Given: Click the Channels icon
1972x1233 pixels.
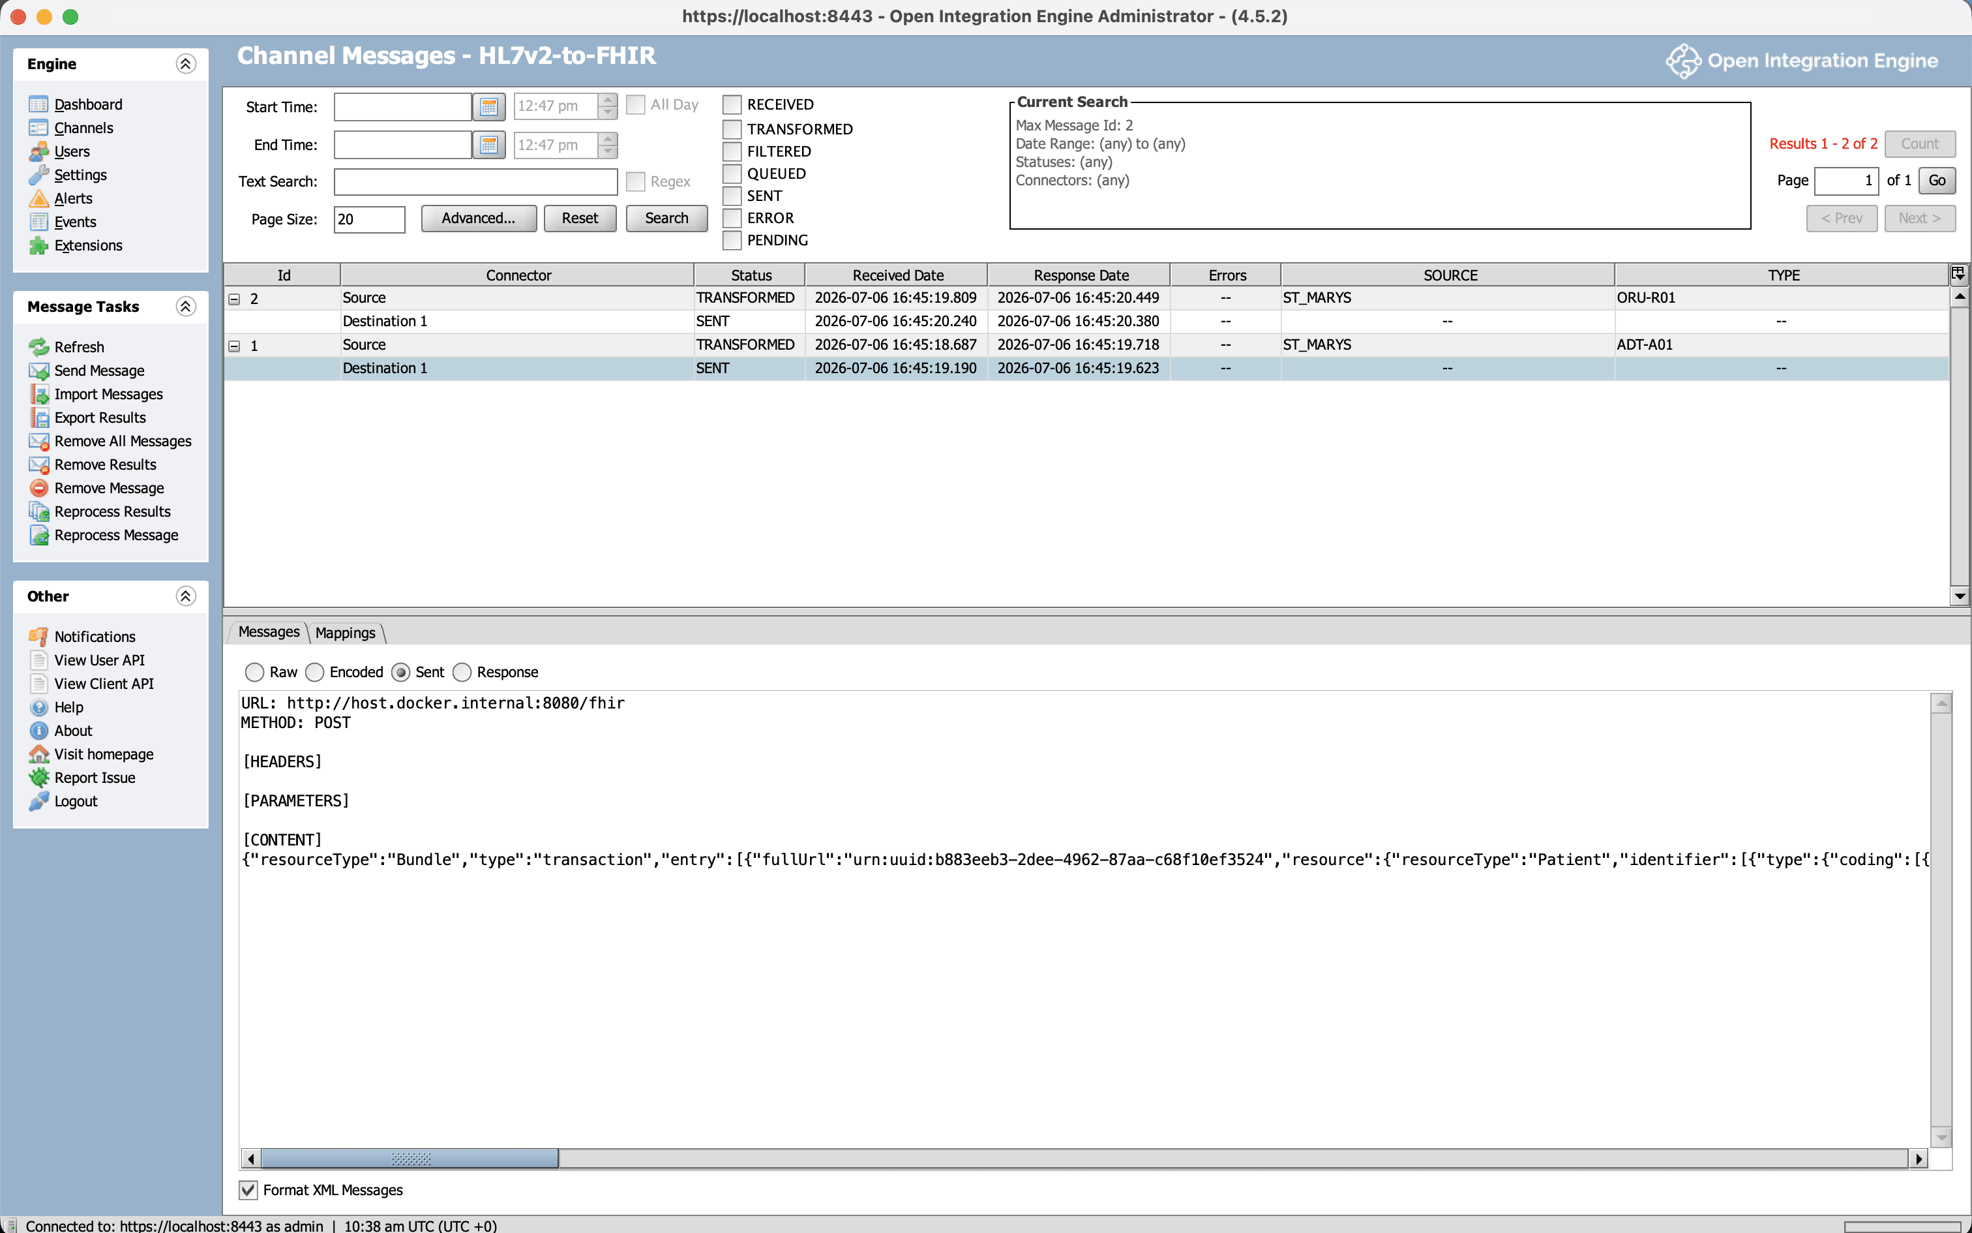Looking at the screenshot, I should pos(38,128).
